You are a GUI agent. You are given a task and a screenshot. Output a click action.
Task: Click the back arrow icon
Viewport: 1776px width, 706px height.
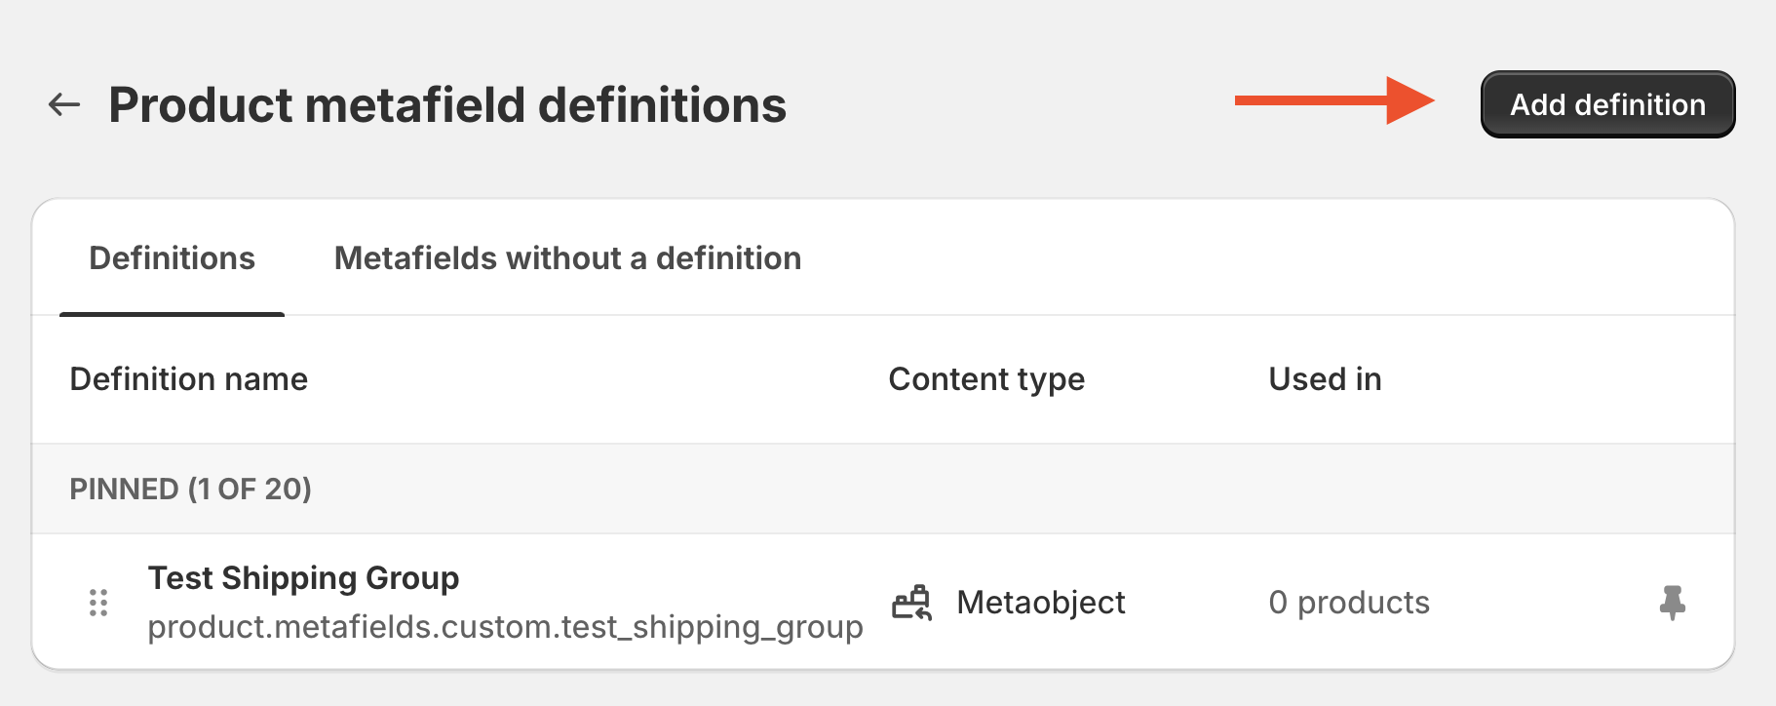[x=64, y=104]
